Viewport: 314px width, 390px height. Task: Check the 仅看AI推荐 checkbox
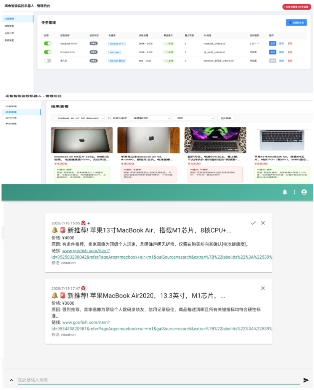110,118
